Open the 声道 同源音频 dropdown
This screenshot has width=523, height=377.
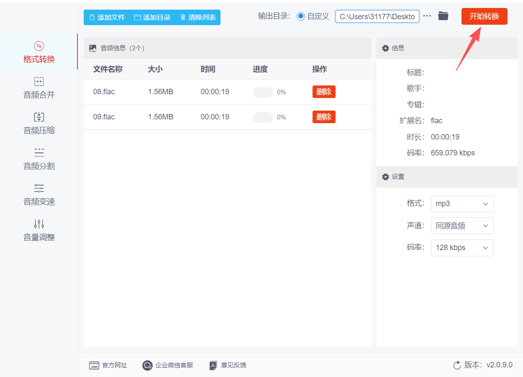462,226
